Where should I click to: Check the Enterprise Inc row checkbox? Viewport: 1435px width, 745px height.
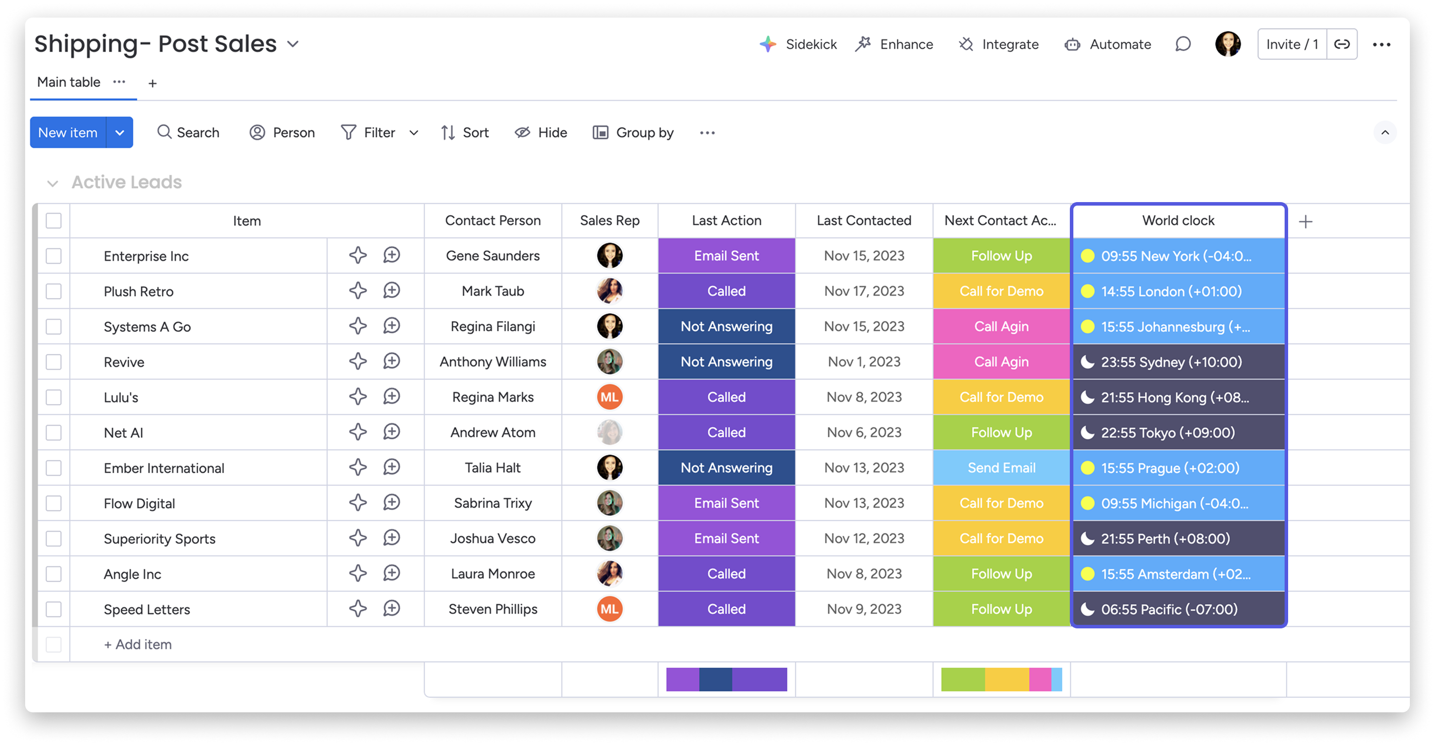pyautogui.click(x=53, y=256)
